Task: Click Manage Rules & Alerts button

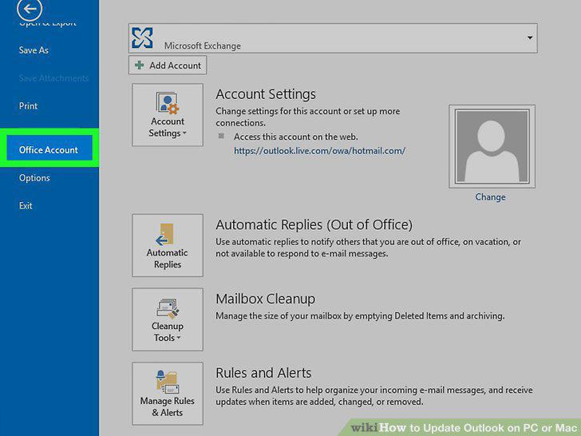Action: pyautogui.click(x=168, y=394)
